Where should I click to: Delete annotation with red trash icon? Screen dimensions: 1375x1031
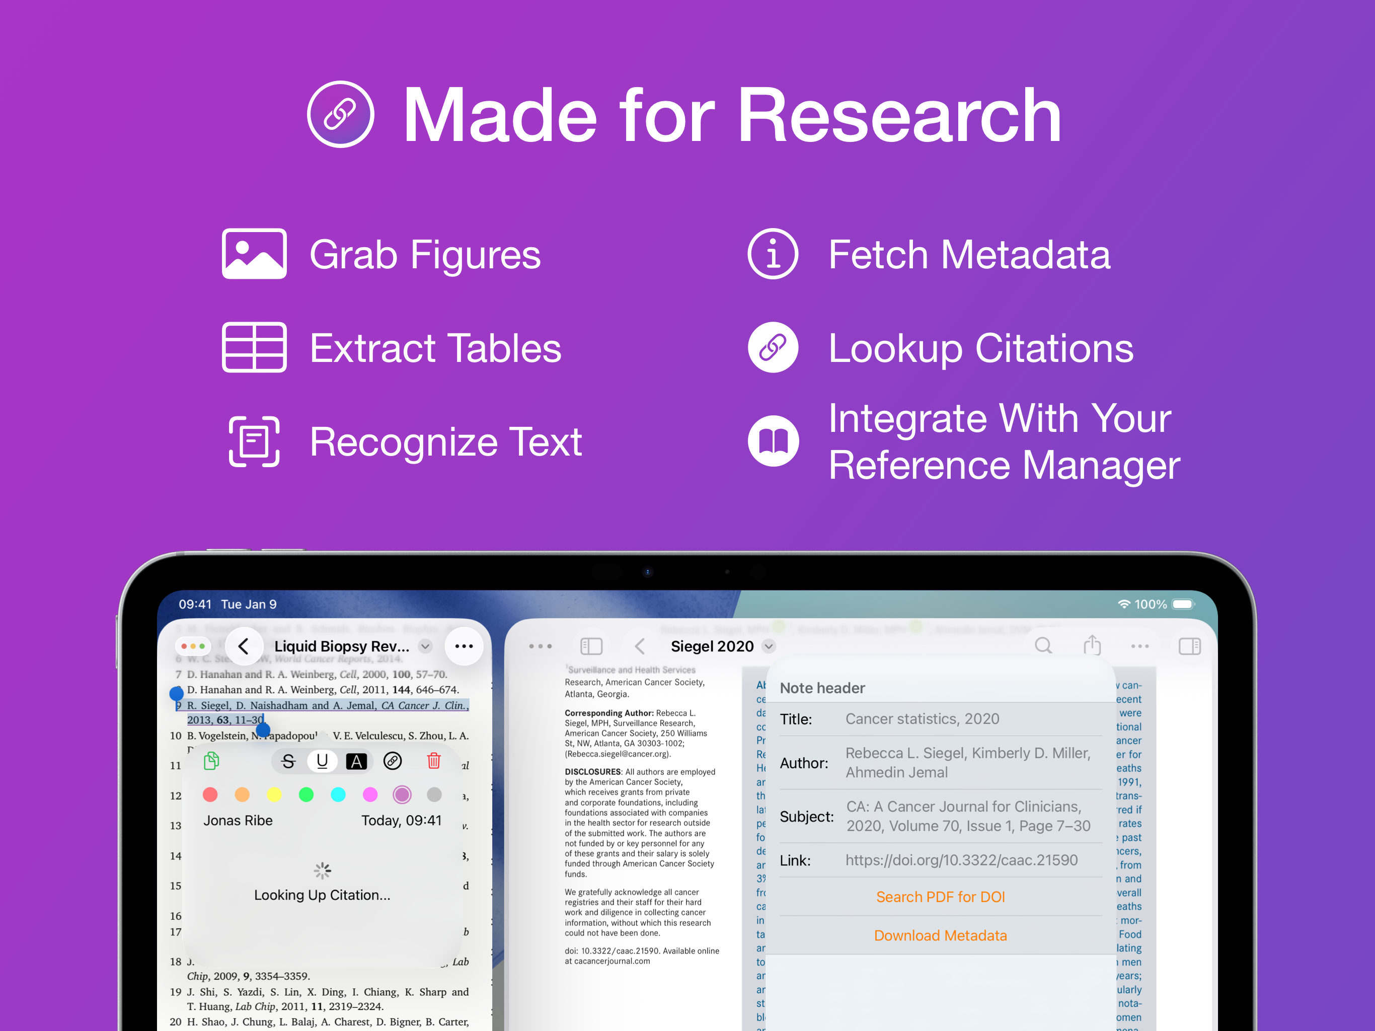click(434, 761)
